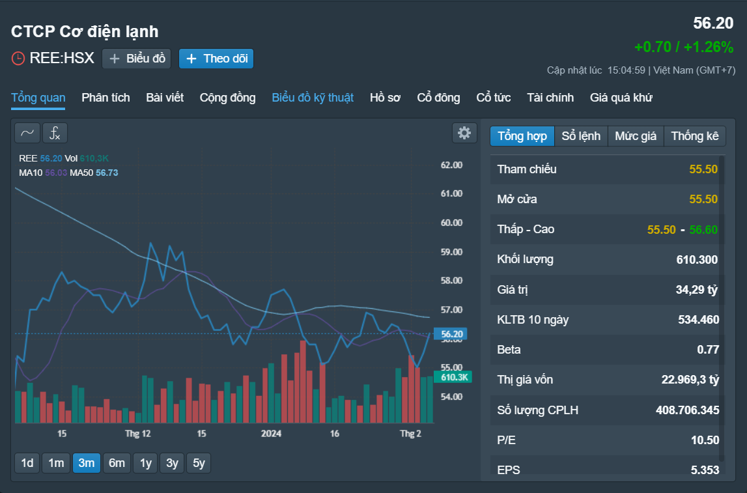
Task: Click the 2024 date axis label
Action: (271, 434)
